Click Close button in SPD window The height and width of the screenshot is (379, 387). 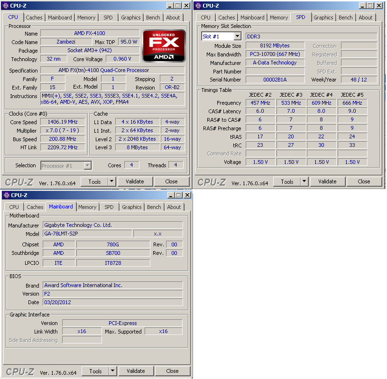(x=364, y=181)
